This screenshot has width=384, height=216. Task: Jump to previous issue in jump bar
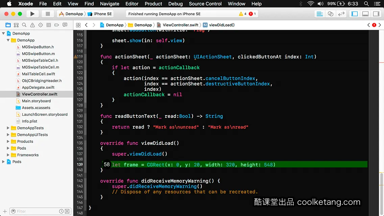tap(368, 25)
